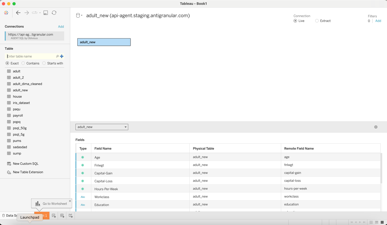Select the Extract connection radio button
Image resolution: width=387 pixels, height=225 pixels.
click(x=317, y=21)
